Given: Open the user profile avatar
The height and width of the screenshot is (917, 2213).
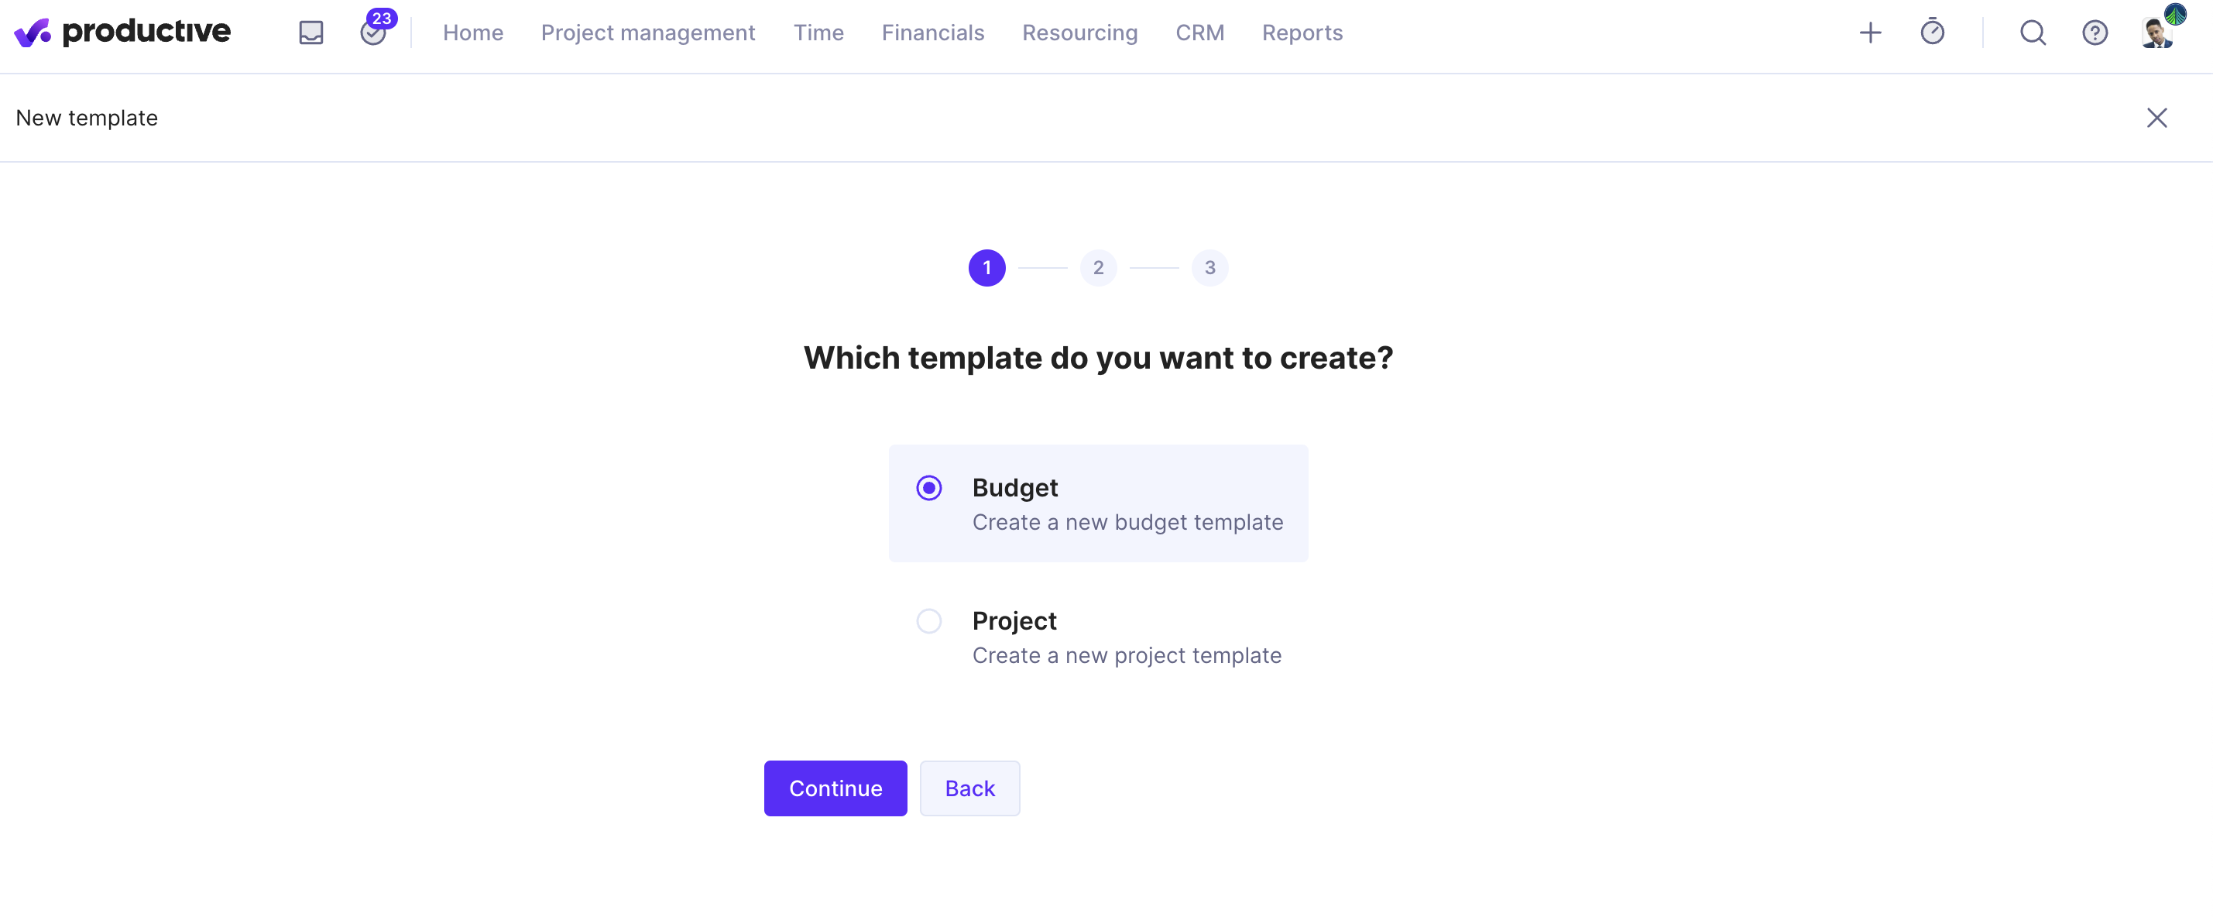Looking at the screenshot, I should pos(2160,30).
